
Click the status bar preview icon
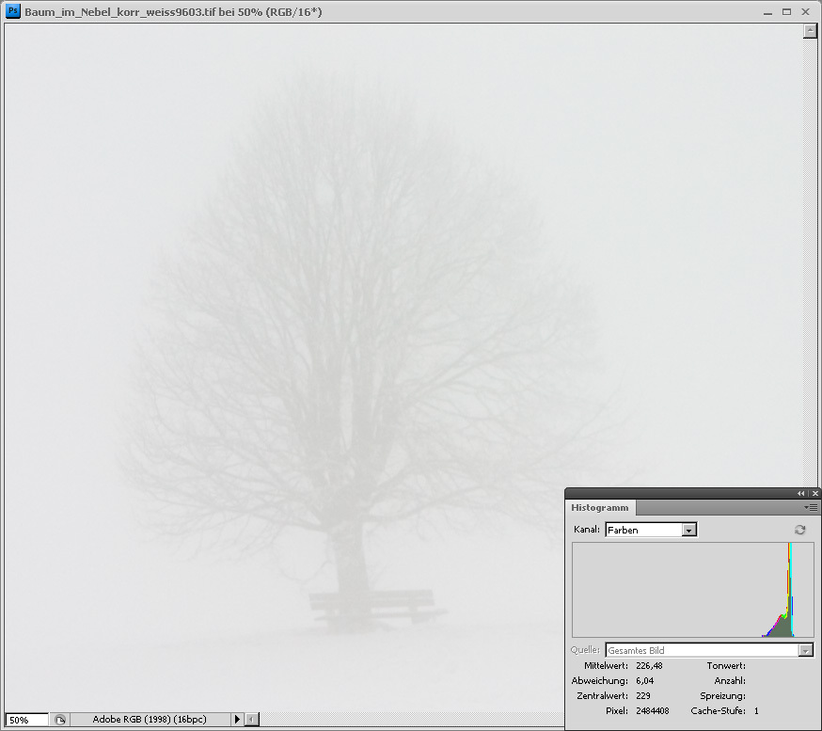pyautogui.click(x=60, y=720)
